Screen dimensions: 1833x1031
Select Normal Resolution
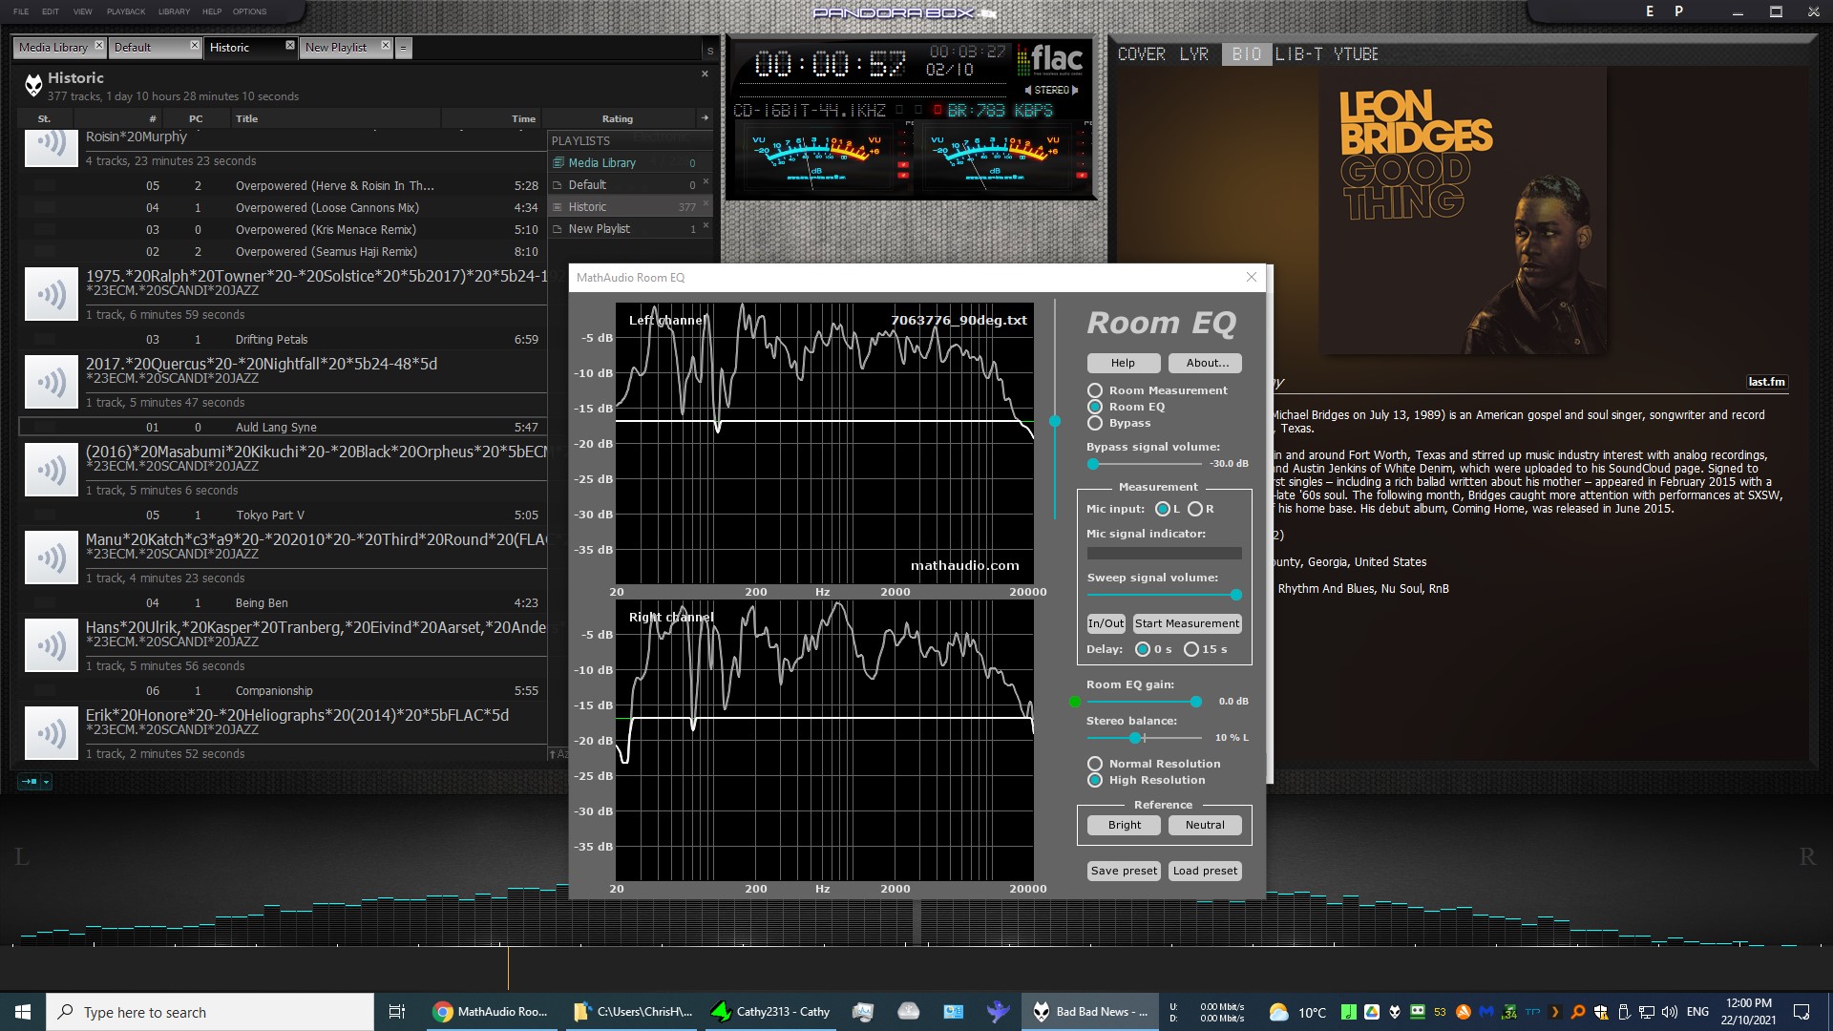[x=1095, y=764]
